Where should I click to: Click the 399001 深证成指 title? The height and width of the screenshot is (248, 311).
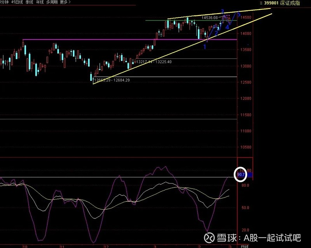point(282,3)
